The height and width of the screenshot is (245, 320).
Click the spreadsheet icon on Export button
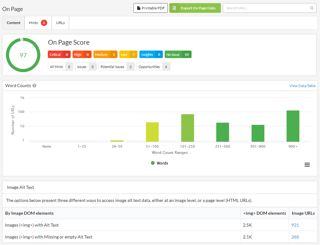[174, 8]
